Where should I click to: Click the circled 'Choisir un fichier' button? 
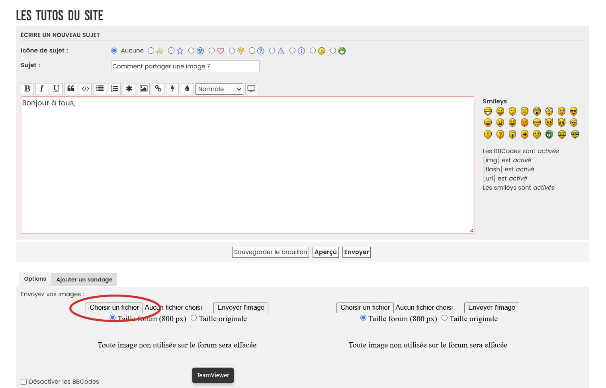coord(114,308)
